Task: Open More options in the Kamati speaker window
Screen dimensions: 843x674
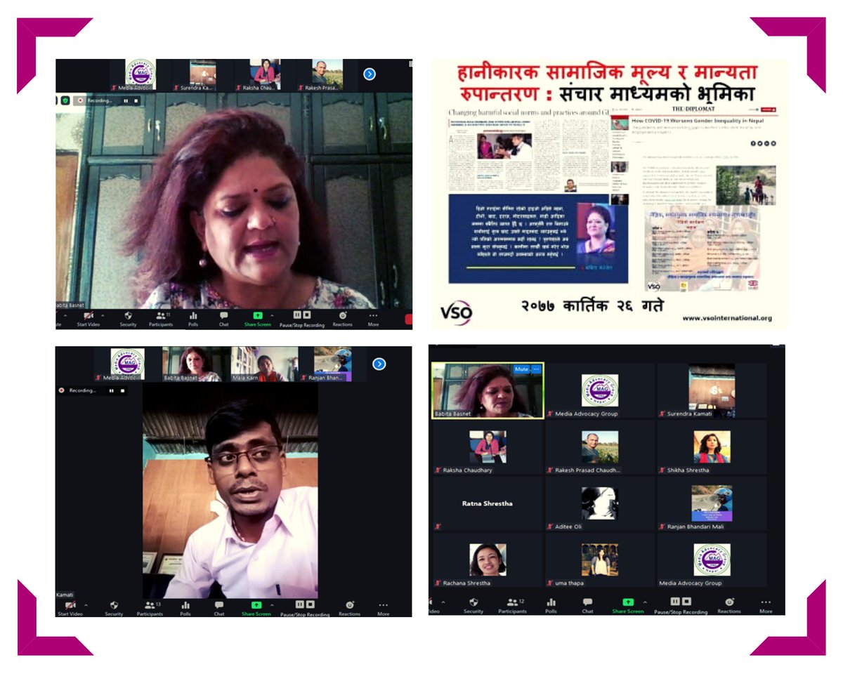Action: [x=383, y=609]
